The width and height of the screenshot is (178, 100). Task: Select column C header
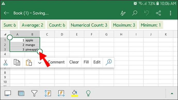[x=47, y=34]
